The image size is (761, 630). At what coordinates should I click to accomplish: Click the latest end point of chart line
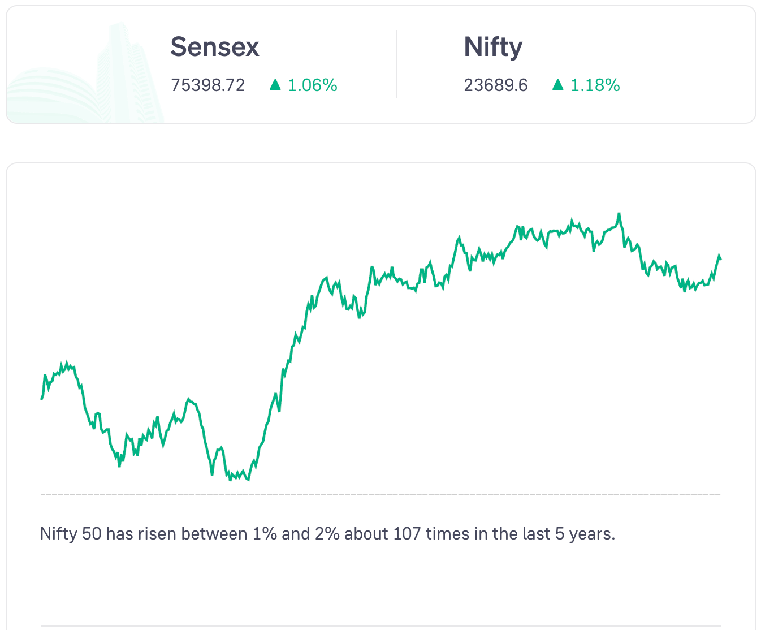720,257
